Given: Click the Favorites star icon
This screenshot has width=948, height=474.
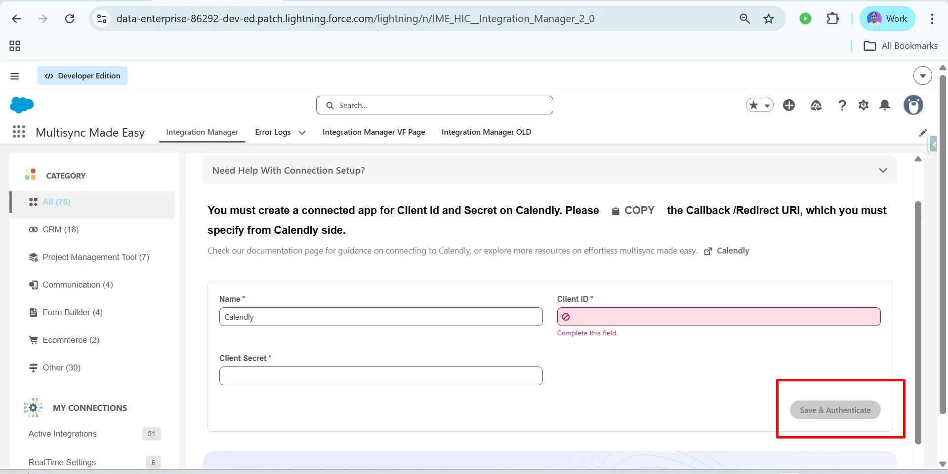Looking at the screenshot, I should click(x=753, y=105).
